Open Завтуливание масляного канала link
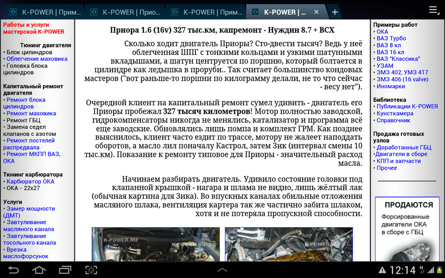This screenshot has height=278, width=445. [28, 226]
